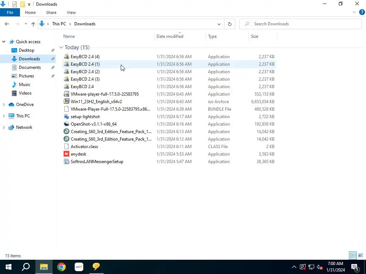This screenshot has width=366, height=274.
Task: Open Windows Start menu
Action: click(9, 267)
